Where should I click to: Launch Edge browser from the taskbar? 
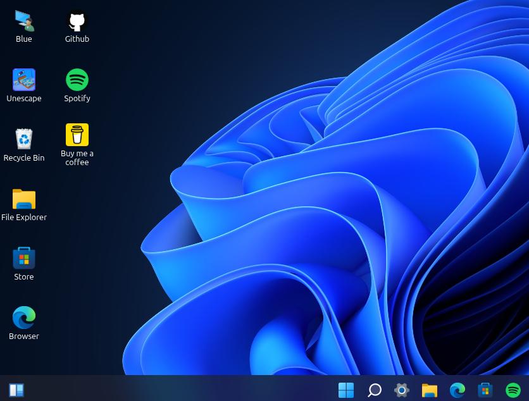pos(457,390)
